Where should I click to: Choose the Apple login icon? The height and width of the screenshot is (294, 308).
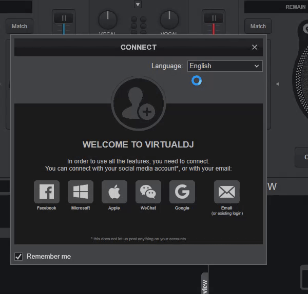pyautogui.click(x=114, y=192)
